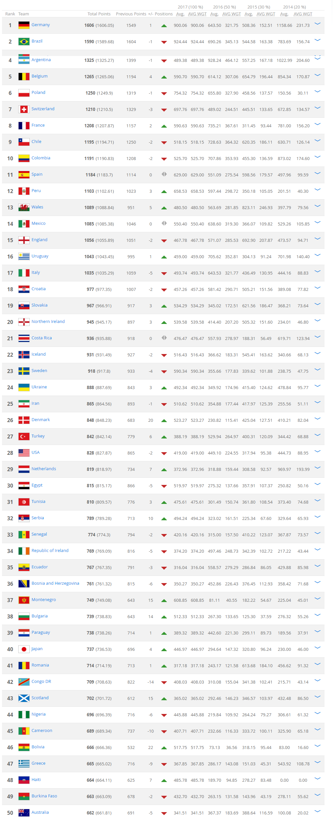Click the Switzerland flag icon

click(24, 109)
